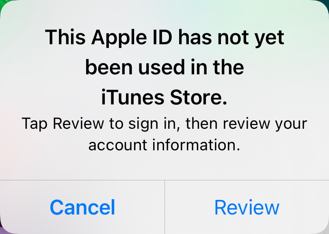Click the word 'iTunes' in the title

pos(132,97)
